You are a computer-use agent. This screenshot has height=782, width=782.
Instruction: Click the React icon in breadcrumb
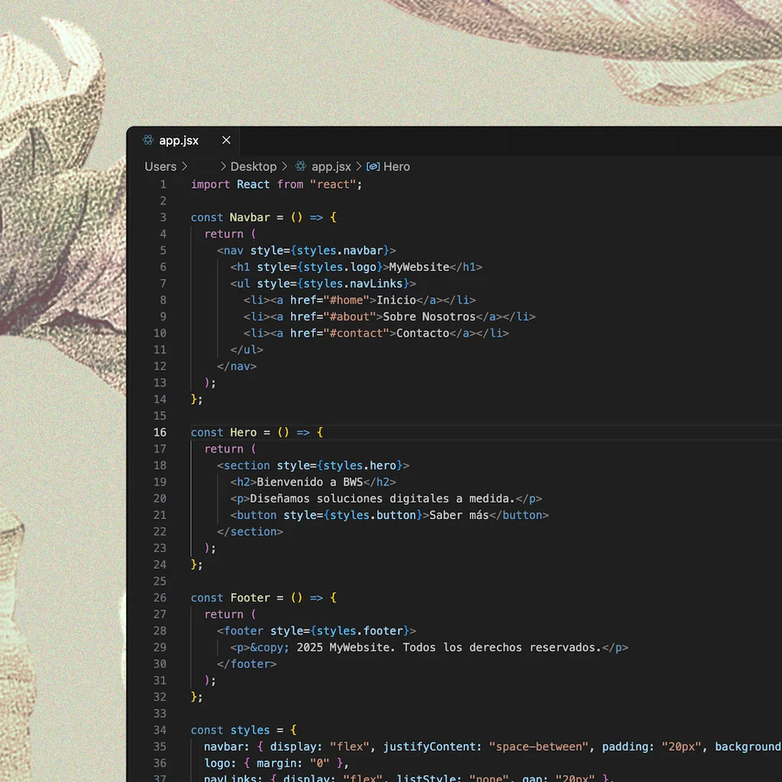300,166
